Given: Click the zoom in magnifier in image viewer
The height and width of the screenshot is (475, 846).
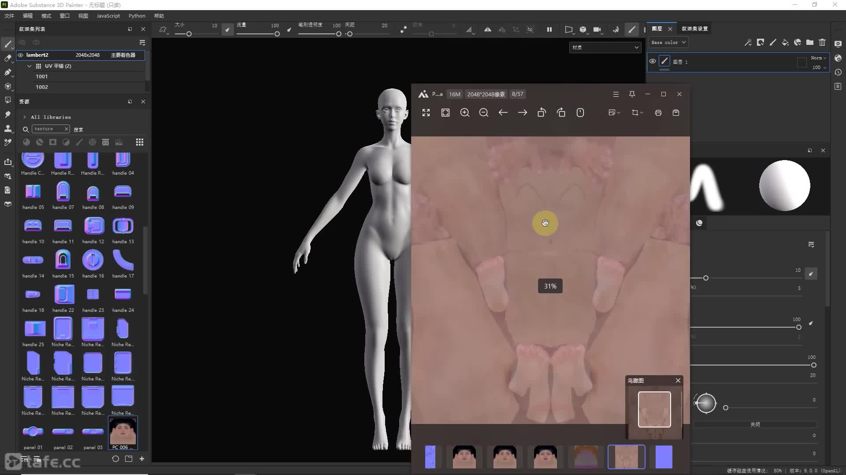Looking at the screenshot, I should pyautogui.click(x=464, y=113).
